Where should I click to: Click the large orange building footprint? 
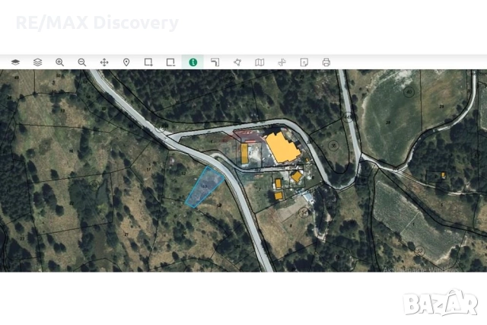point(282,148)
